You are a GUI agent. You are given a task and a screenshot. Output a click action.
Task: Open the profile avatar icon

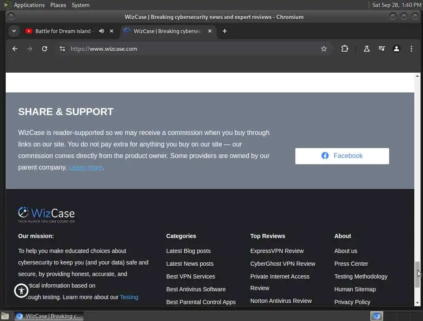coord(396,49)
